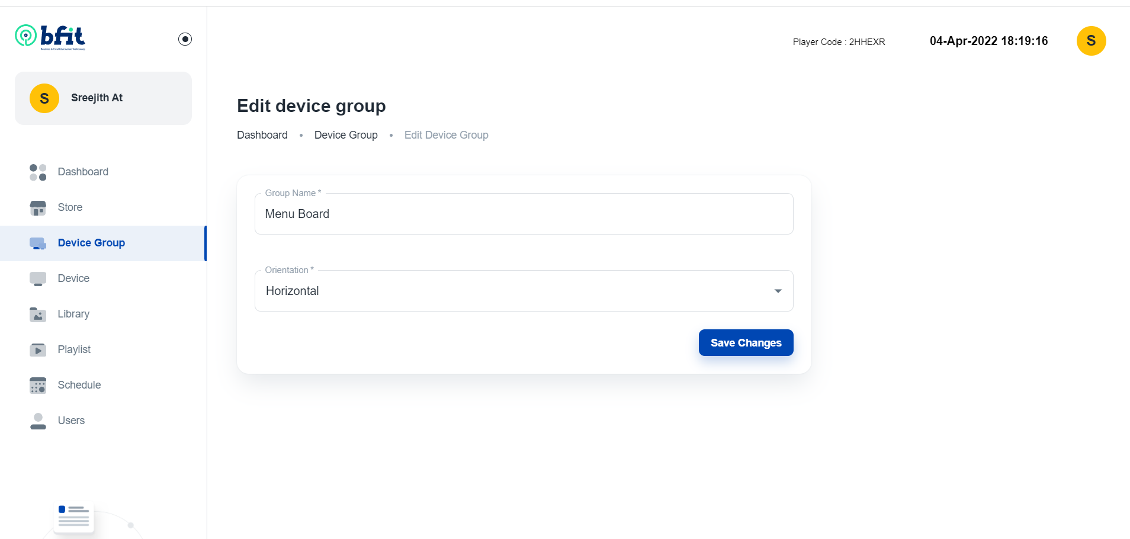Click the bfit logo

(50, 37)
